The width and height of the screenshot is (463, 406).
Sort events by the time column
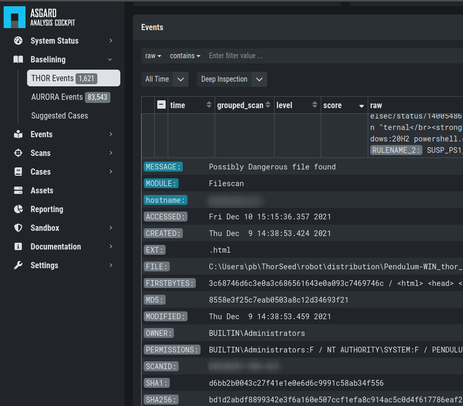click(x=209, y=105)
